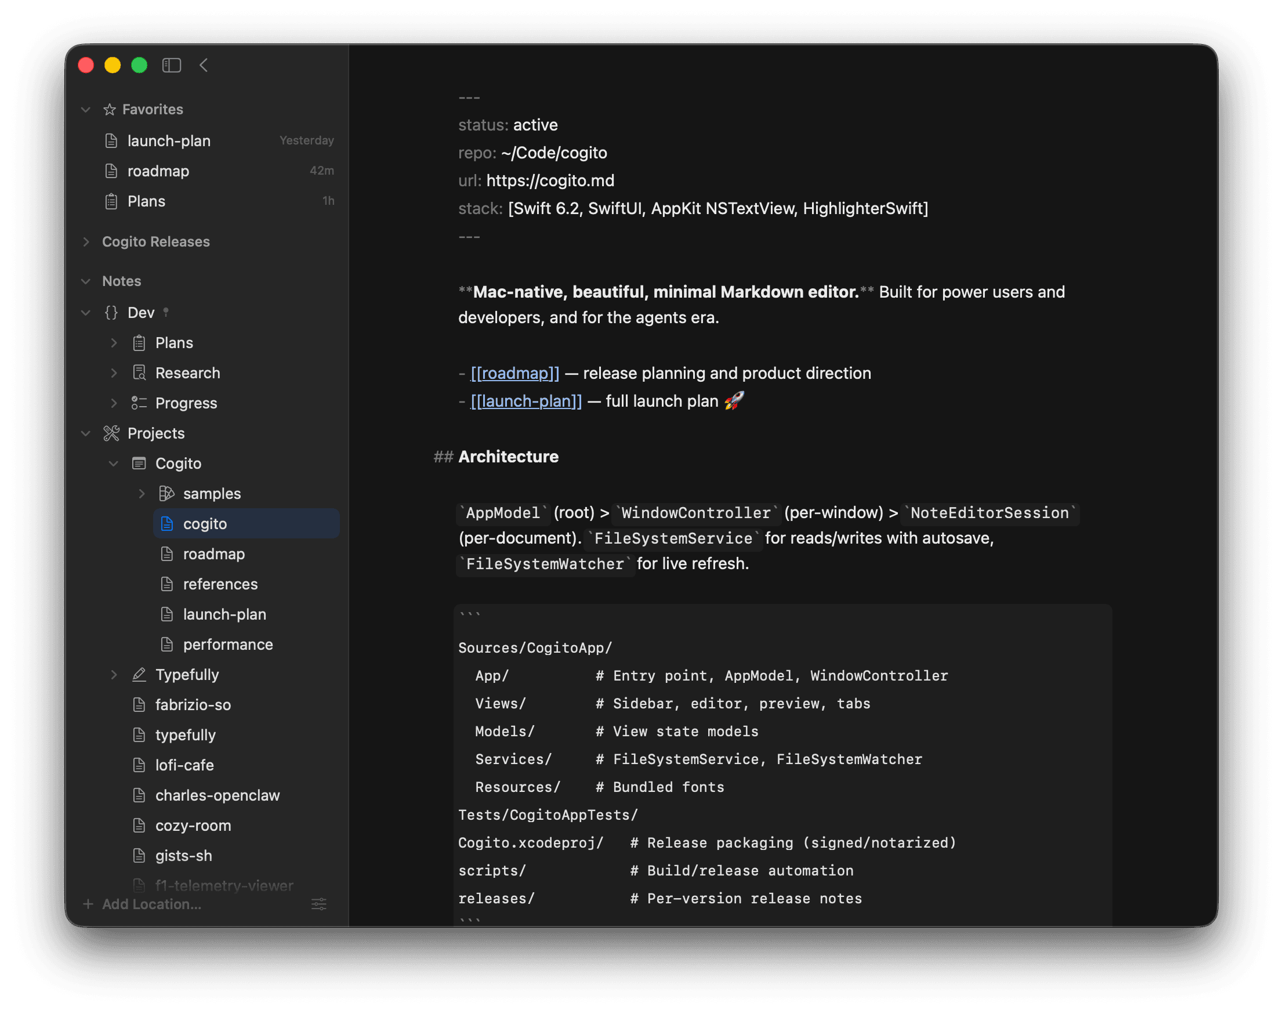Expand the Typefully folder
The height and width of the screenshot is (1013, 1283).
pyautogui.click(x=114, y=675)
